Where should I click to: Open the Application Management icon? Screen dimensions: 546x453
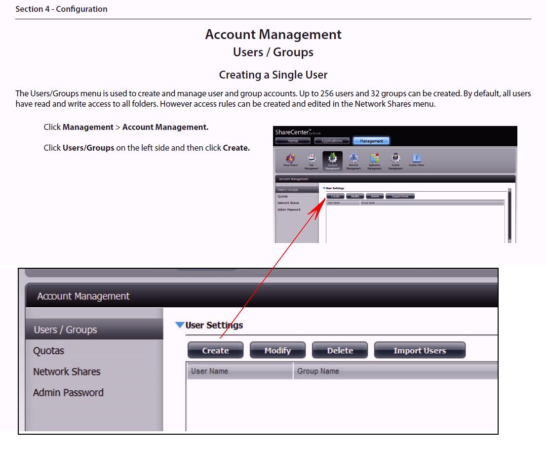coord(374,162)
